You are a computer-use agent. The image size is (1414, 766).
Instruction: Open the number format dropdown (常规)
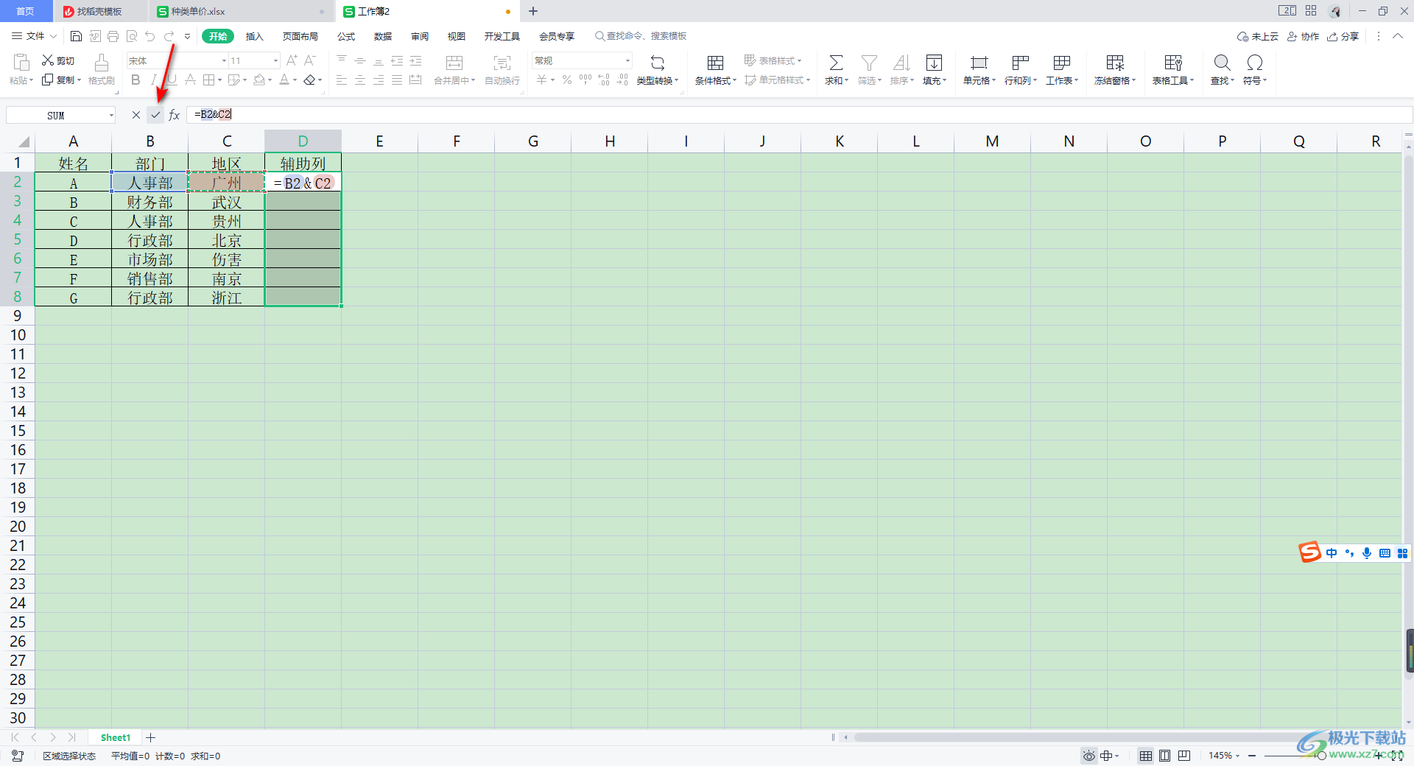pos(627,60)
